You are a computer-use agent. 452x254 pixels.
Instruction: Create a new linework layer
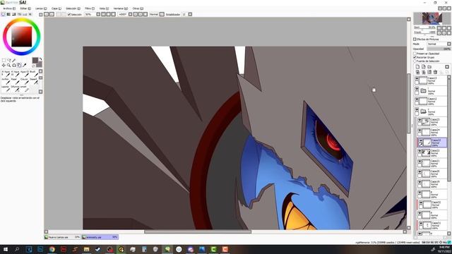click(x=424, y=67)
